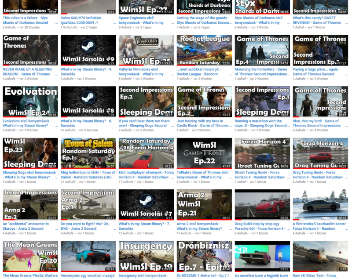352x279 pixels.
Task: Open three-dot menu for 'If you can't beat them'
Action: point(172,126)
